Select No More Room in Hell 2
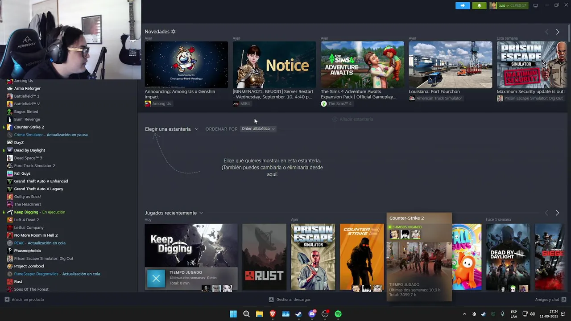This screenshot has width=571, height=321. pos(36,235)
